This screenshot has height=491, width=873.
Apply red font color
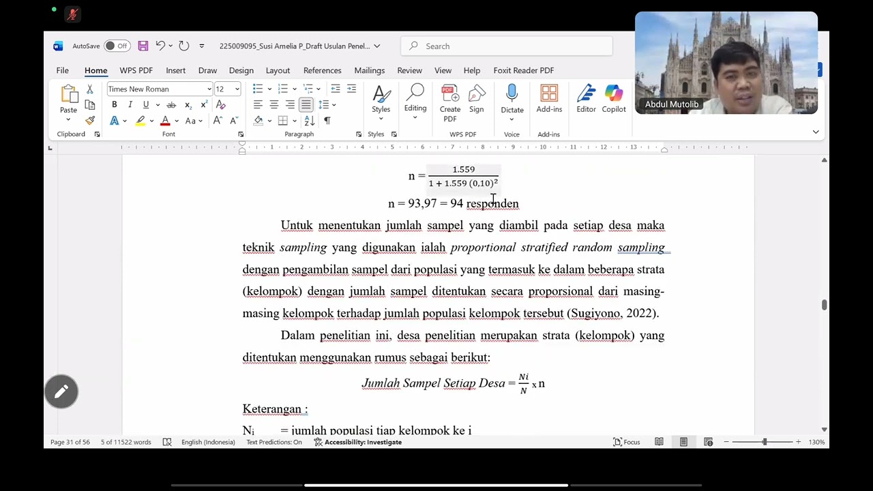click(x=165, y=121)
